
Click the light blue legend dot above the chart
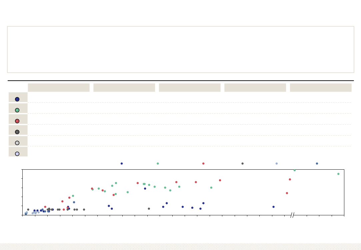click(277, 163)
